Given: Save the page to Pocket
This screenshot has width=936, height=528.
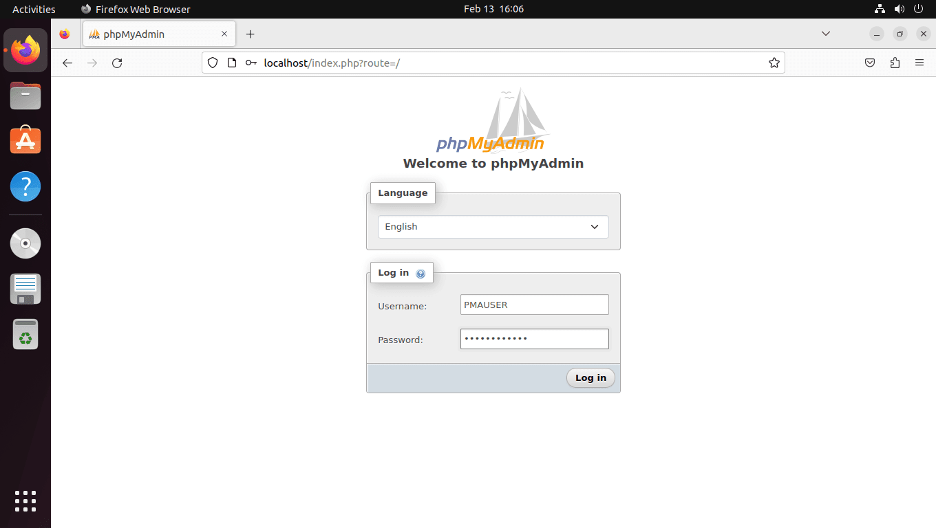Looking at the screenshot, I should coord(870,63).
